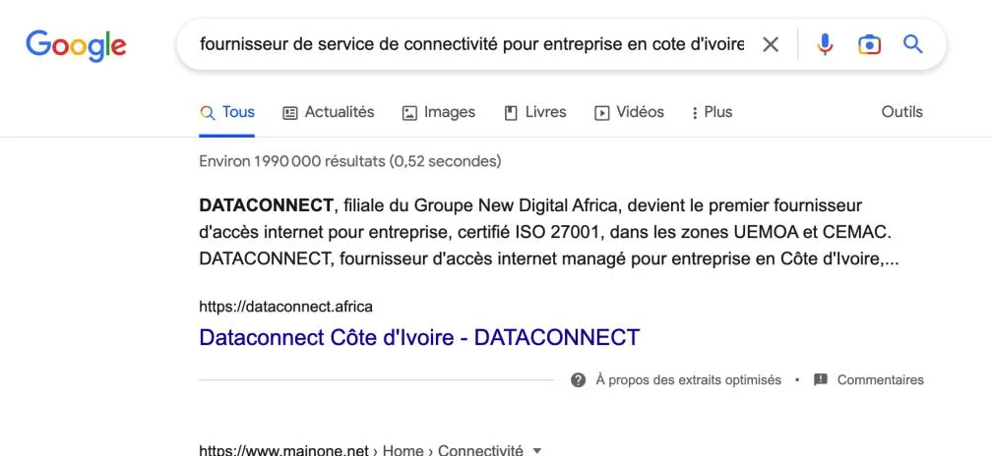992x456 pixels.
Task: Open Google Lens camera search icon
Action: [869, 44]
